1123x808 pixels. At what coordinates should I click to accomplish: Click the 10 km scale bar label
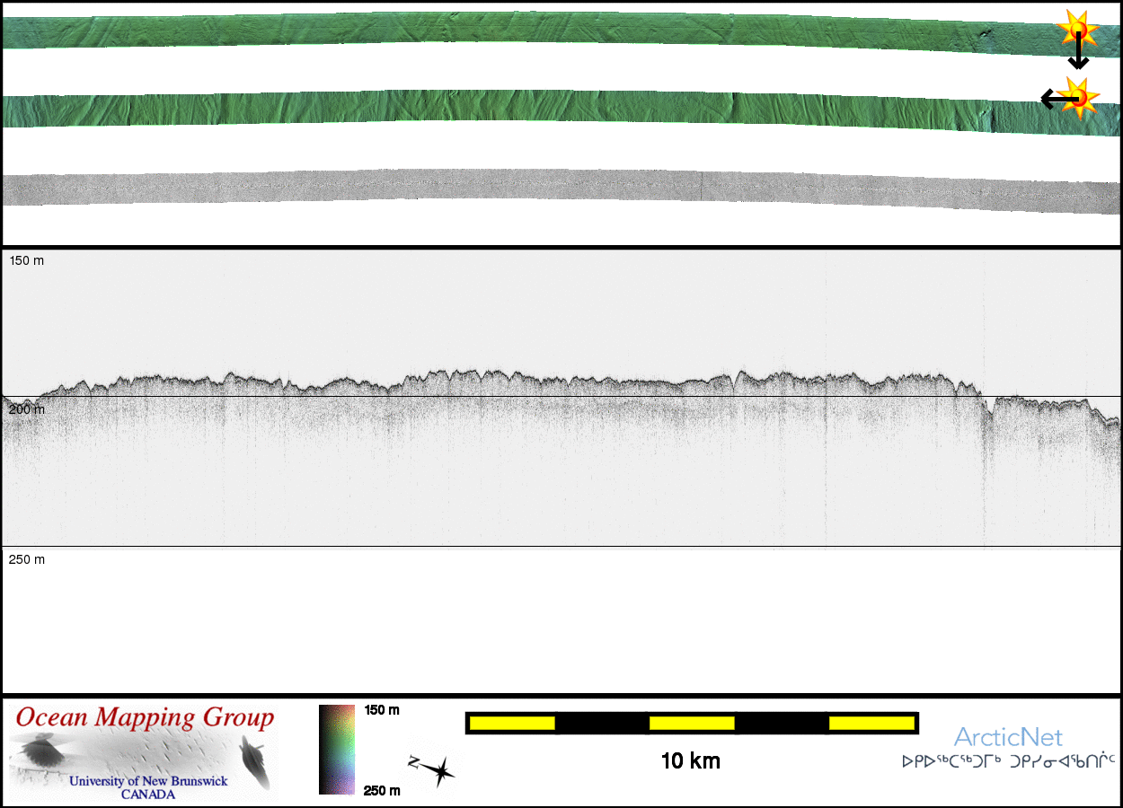click(x=690, y=761)
